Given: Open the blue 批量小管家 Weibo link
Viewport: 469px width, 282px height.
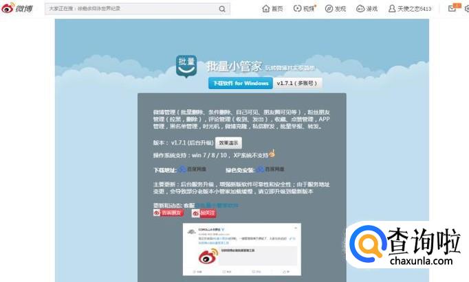Looking at the screenshot, I should click(x=217, y=205).
